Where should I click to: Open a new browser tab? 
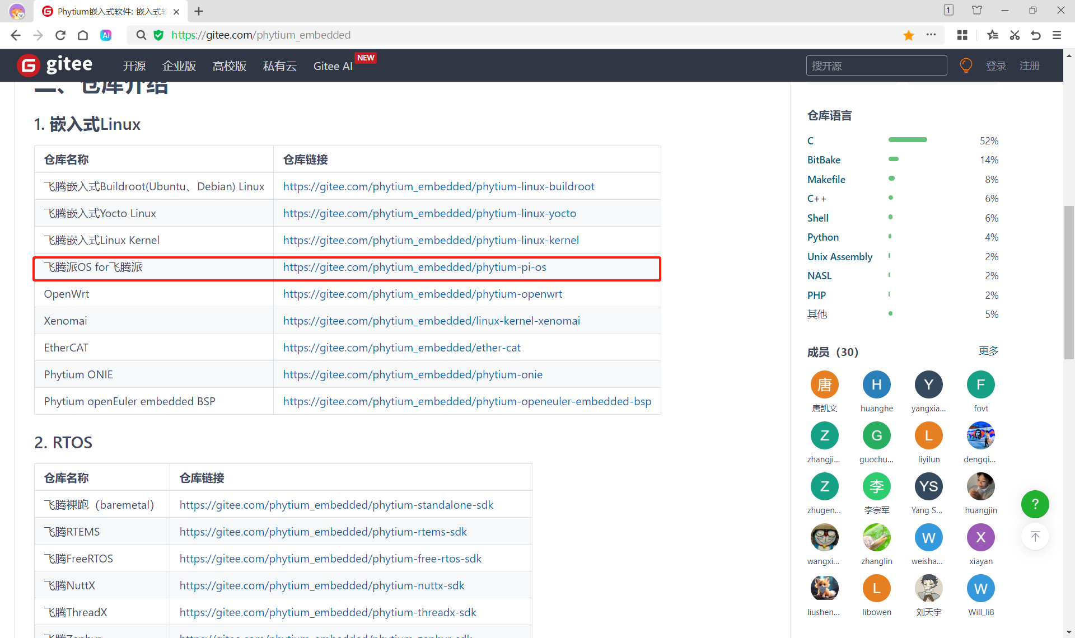pyautogui.click(x=199, y=11)
